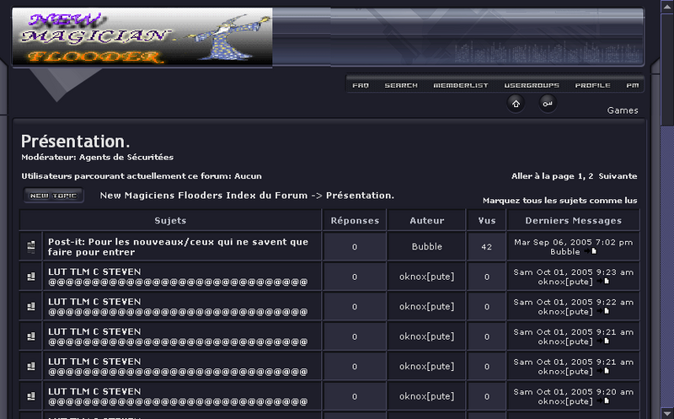This screenshot has height=419, width=674.
Task: Open the Profile menu item
Action: [592, 85]
